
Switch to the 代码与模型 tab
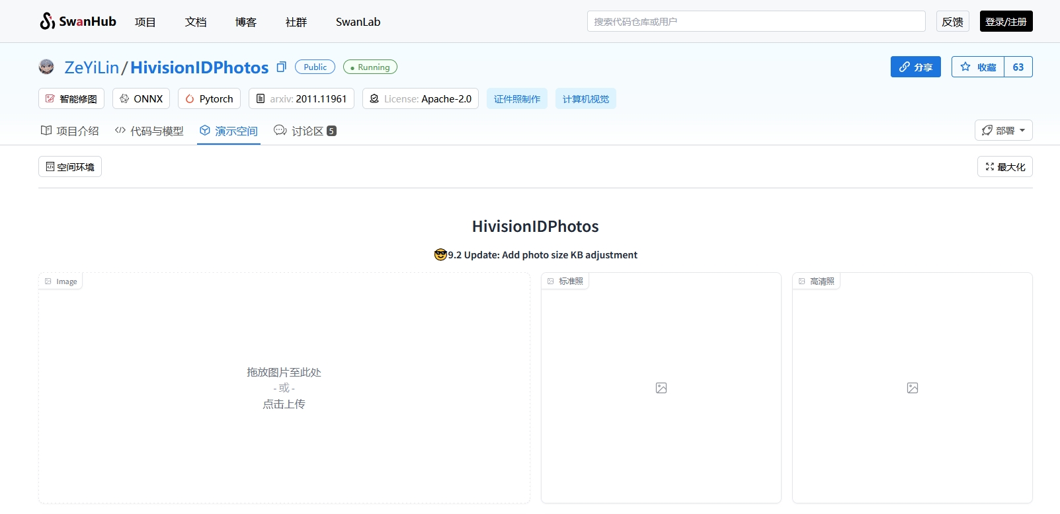[149, 131]
